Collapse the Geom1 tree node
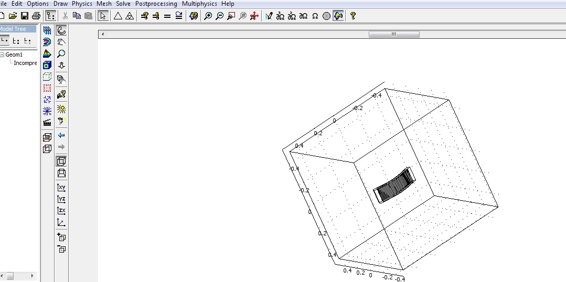The width and height of the screenshot is (566, 282). click(2, 55)
